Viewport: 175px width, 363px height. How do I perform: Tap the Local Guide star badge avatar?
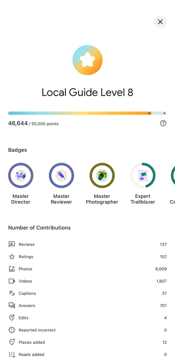(x=87, y=60)
